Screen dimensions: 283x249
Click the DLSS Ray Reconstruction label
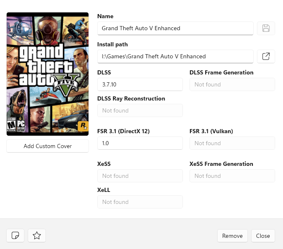tap(131, 98)
